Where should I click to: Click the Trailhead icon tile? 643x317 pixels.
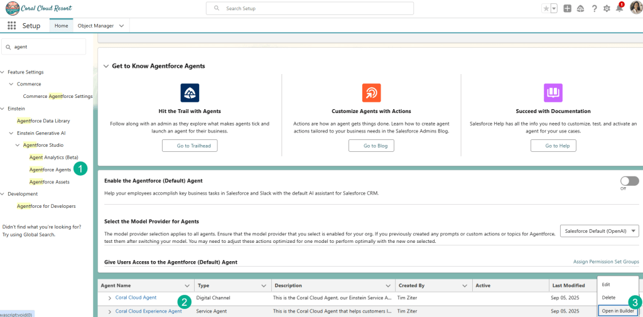coord(190,93)
